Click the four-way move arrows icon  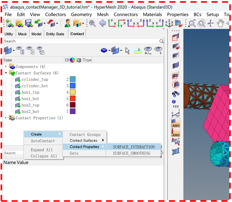(x=211, y=23)
